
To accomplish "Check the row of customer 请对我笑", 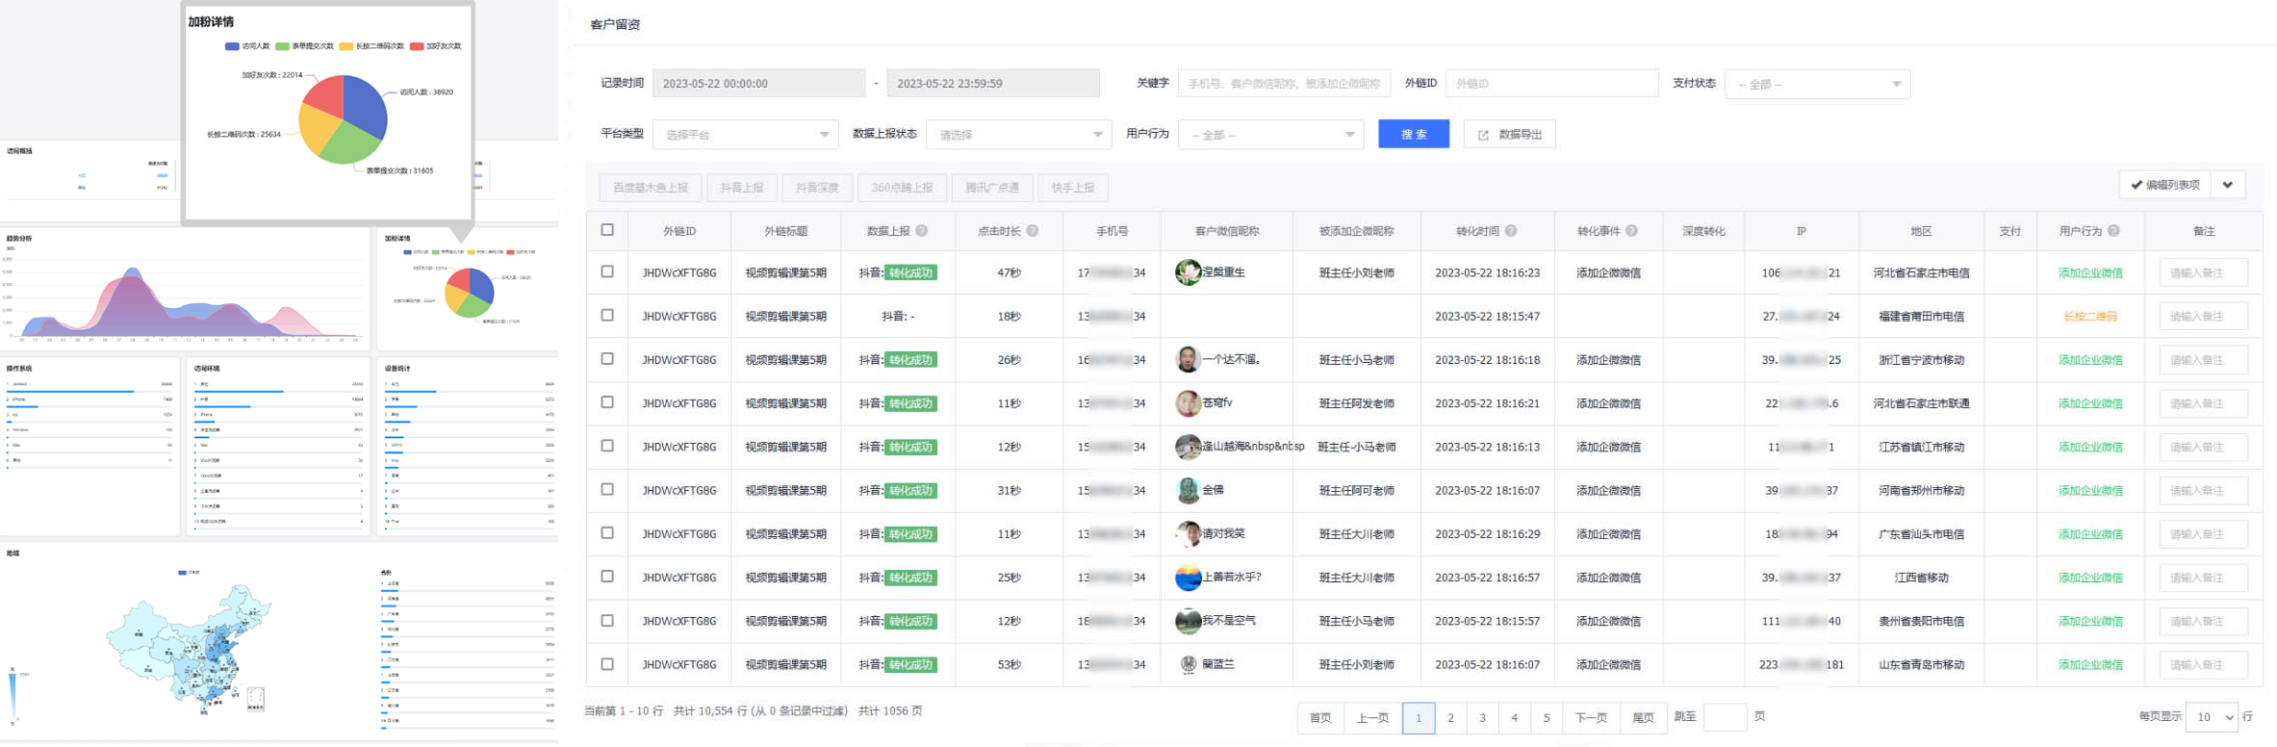I will pos(607,532).
